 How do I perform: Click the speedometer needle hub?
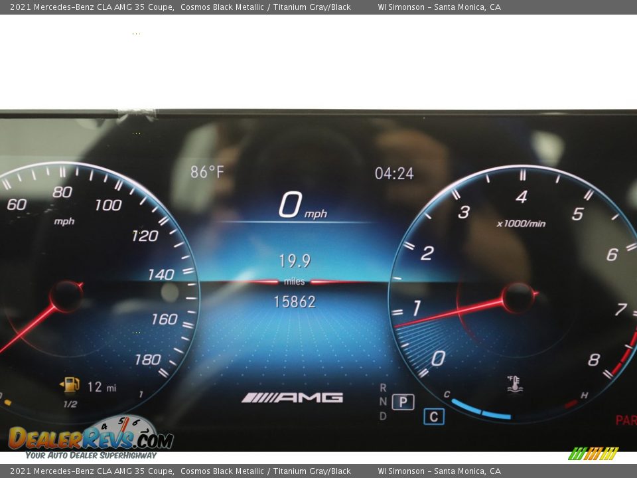(x=66, y=296)
